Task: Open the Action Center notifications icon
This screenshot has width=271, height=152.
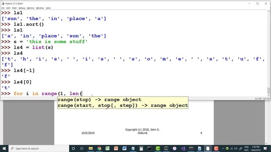Action: 265,148
